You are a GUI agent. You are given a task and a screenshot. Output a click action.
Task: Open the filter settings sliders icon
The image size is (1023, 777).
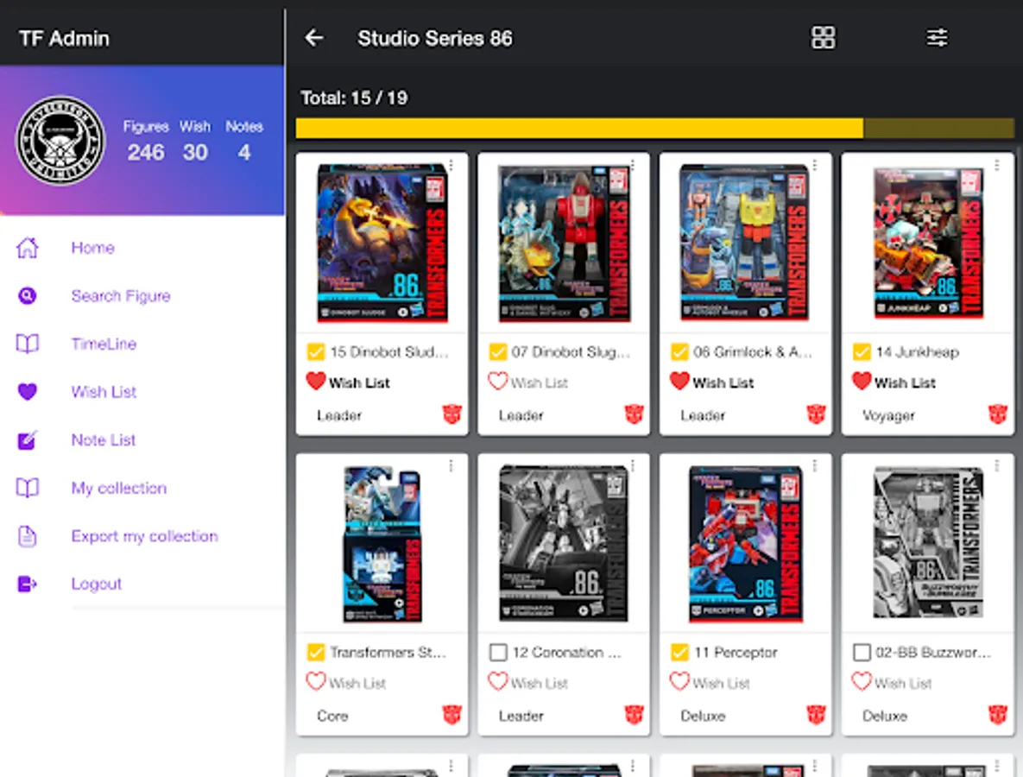[937, 38]
